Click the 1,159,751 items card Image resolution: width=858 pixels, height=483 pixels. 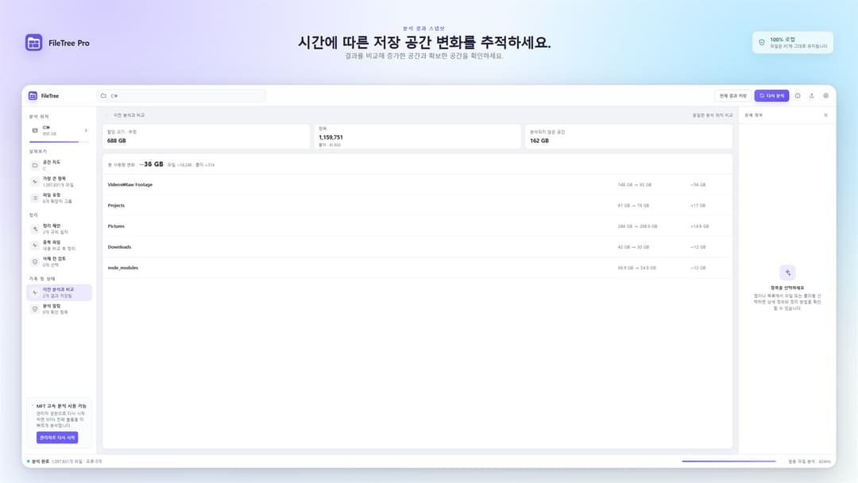click(418, 137)
